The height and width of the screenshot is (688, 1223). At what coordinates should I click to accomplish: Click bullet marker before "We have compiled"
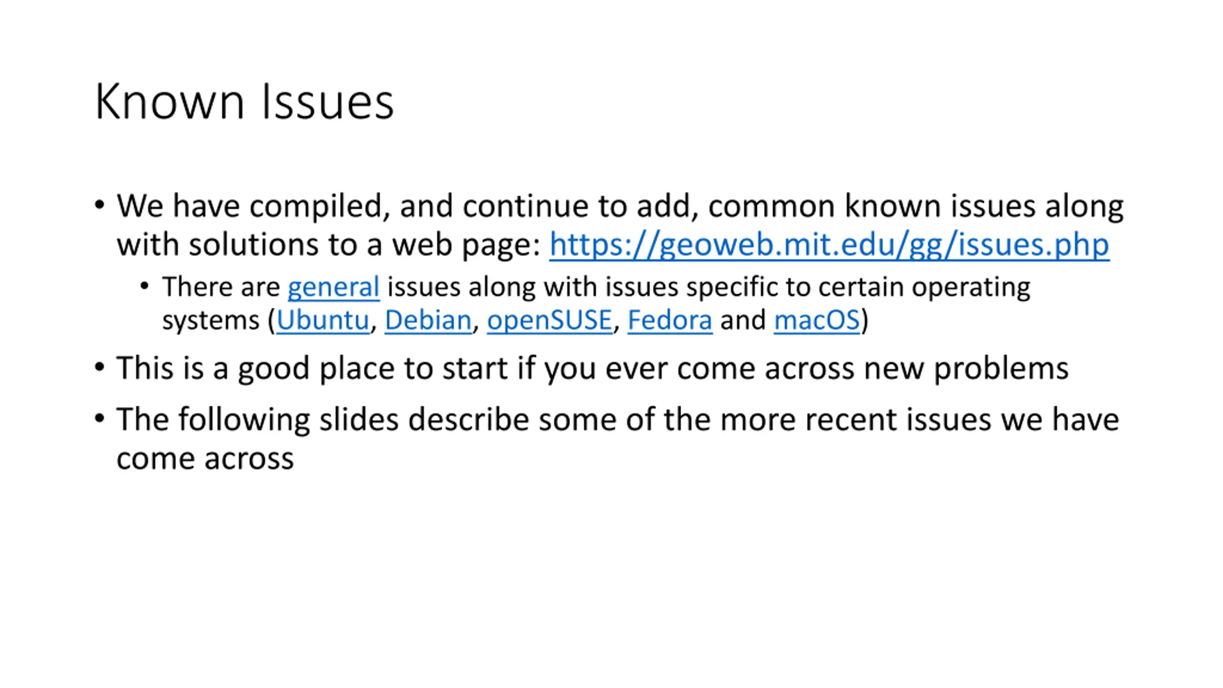99,205
